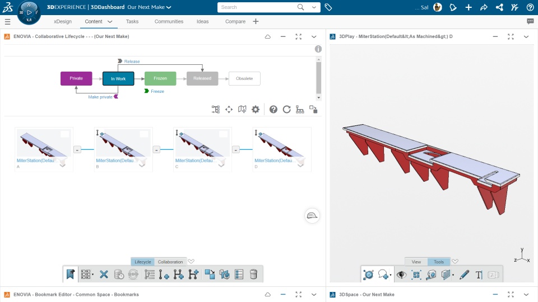Switch to the Communities tab
Image resolution: width=538 pixels, height=302 pixels.
point(169,22)
